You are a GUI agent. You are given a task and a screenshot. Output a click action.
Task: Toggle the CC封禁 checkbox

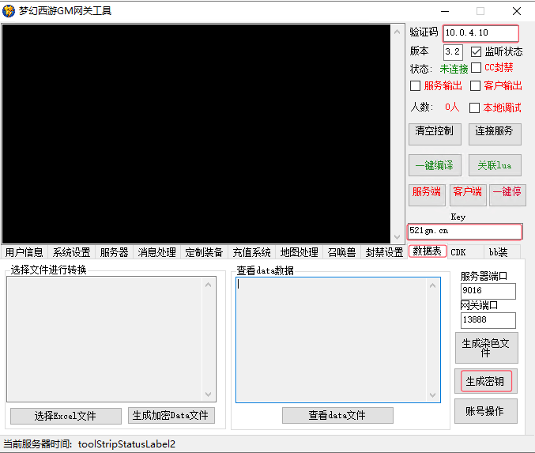(477, 68)
